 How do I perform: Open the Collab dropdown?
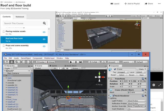coord(94,62)
